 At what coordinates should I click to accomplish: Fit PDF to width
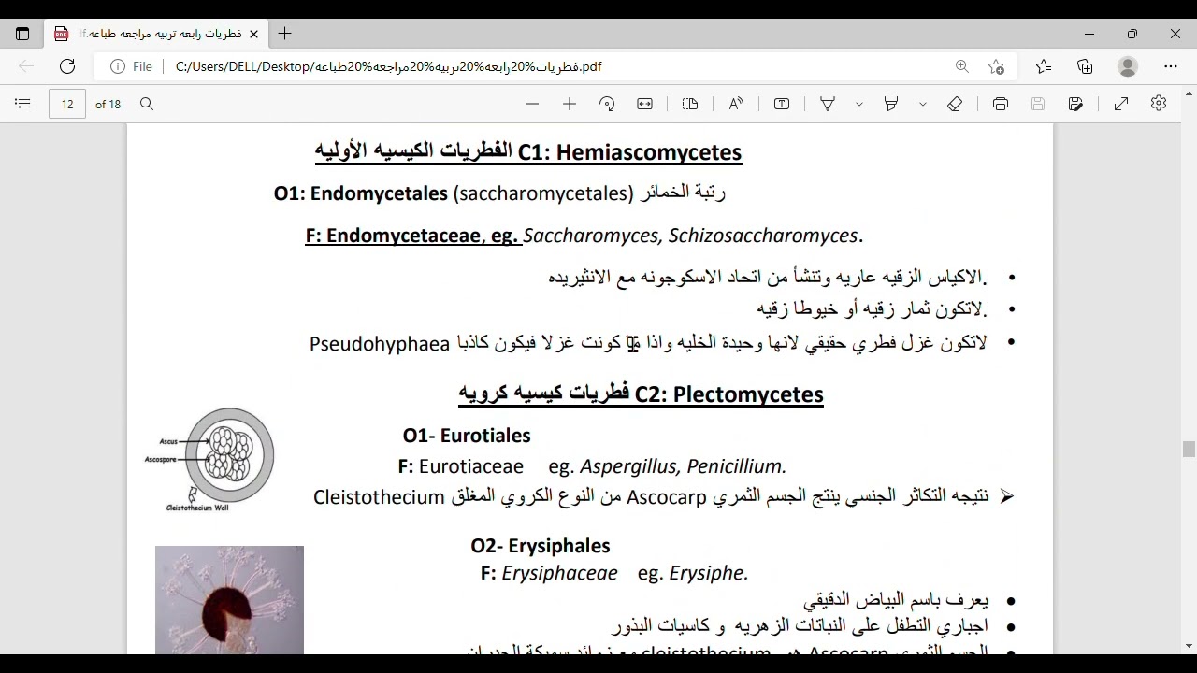point(644,104)
